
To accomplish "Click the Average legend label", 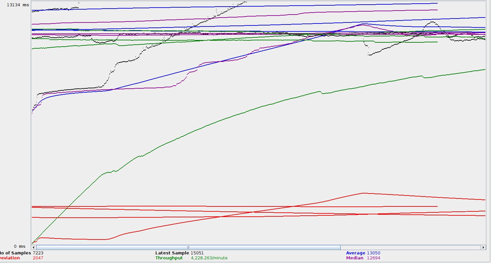I will click(355, 253).
